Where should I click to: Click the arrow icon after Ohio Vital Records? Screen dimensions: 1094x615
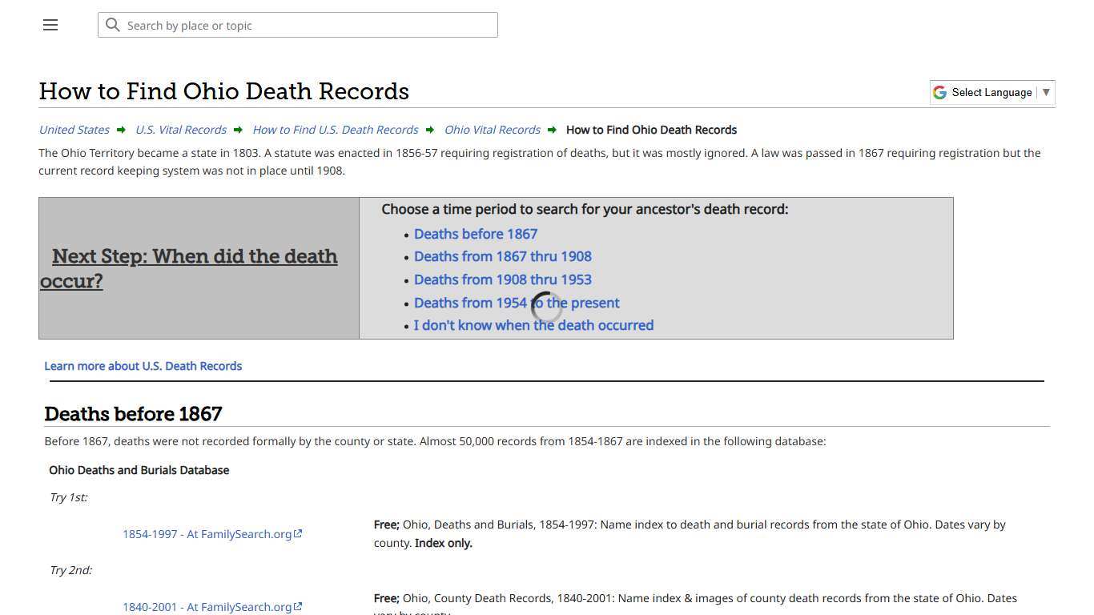point(552,129)
